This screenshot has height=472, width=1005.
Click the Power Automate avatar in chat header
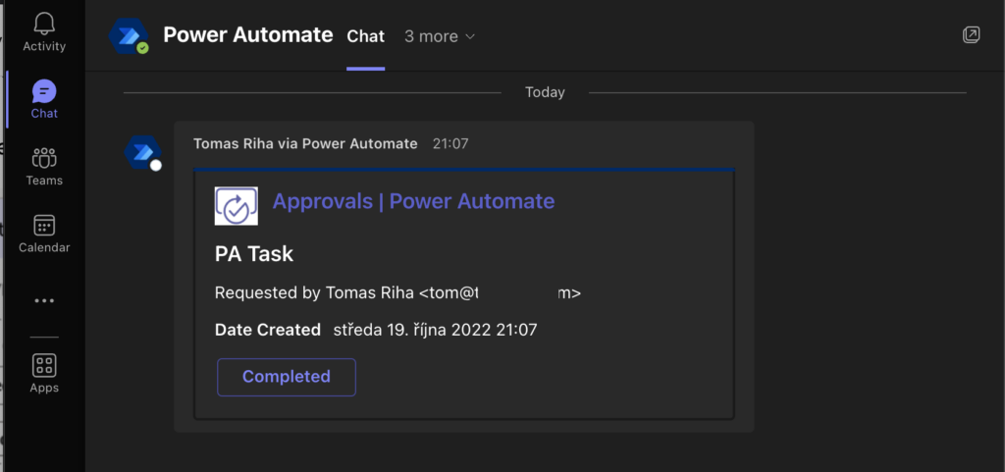[x=129, y=36]
